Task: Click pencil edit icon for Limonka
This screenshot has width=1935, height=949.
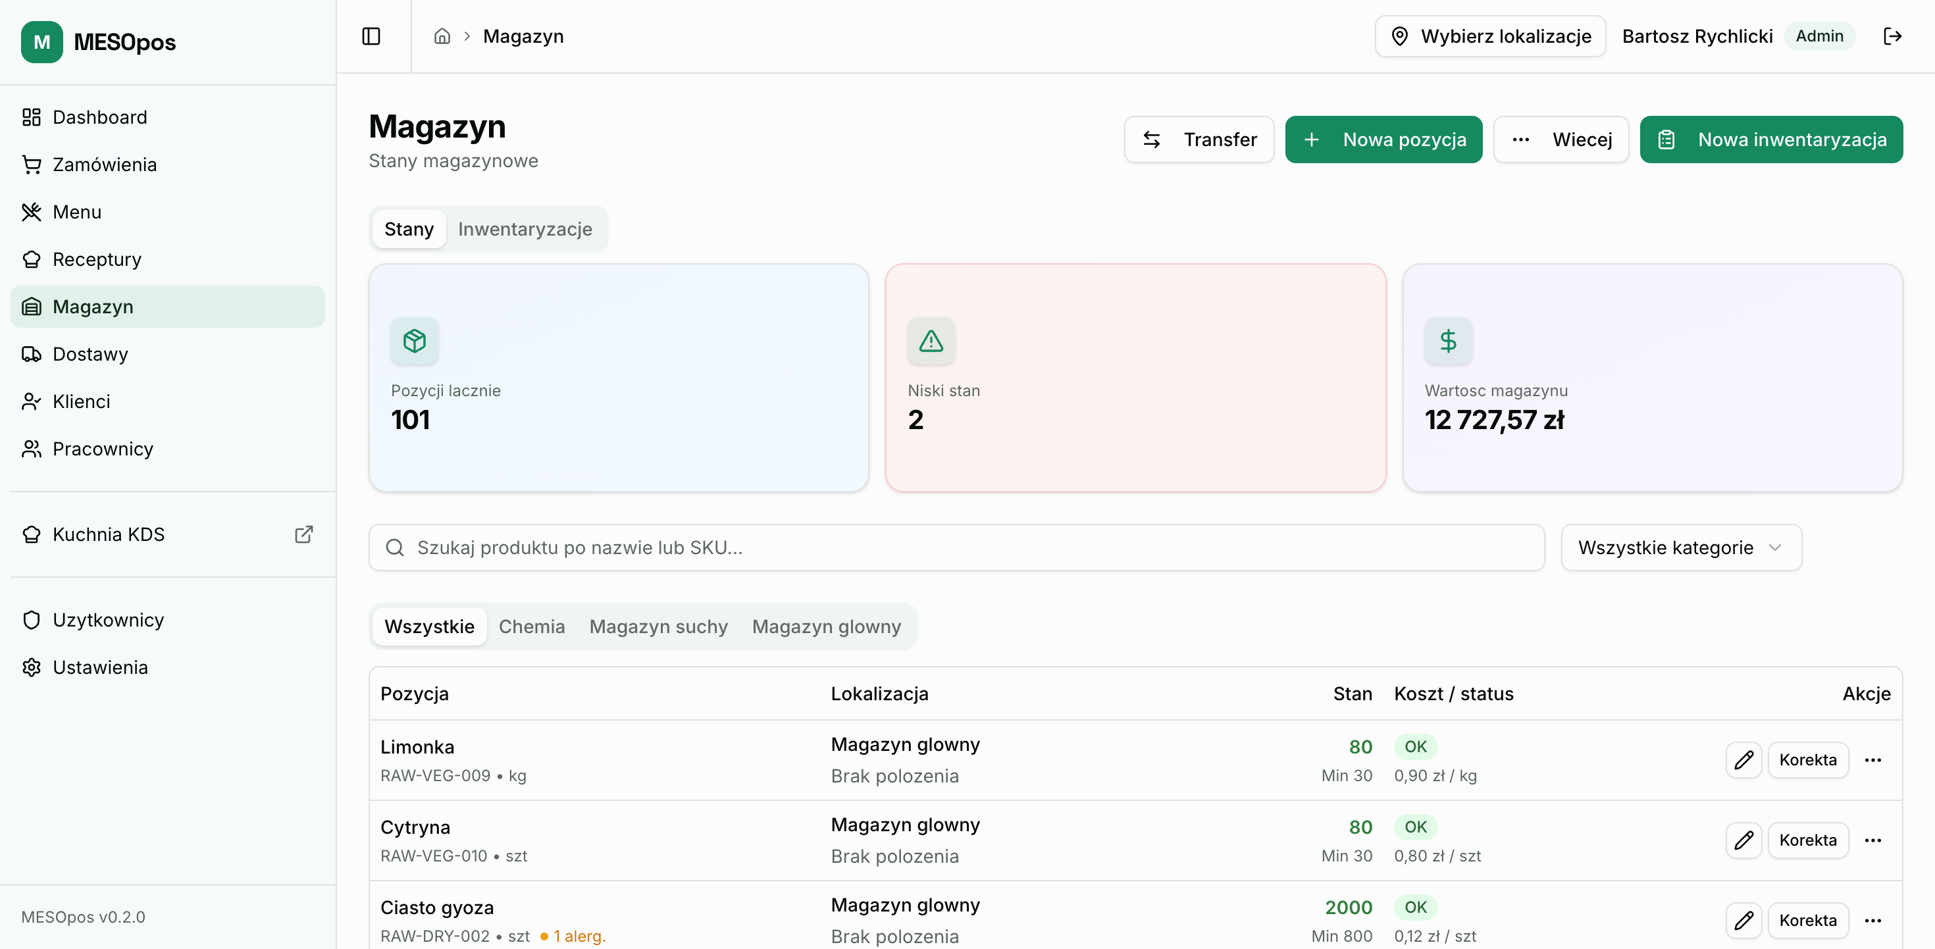Action: pyautogui.click(x=1743, y=759)
